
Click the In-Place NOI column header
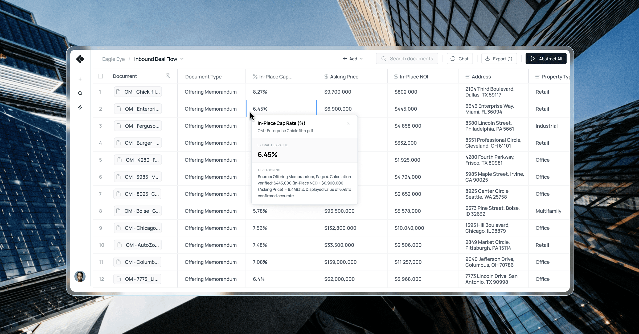(x=414, y=77)
